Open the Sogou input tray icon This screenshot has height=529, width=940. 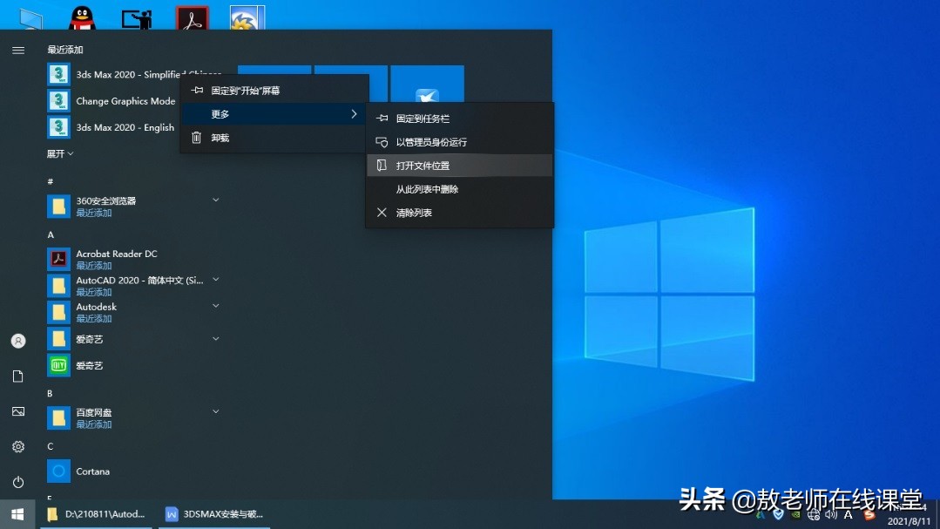870,515
